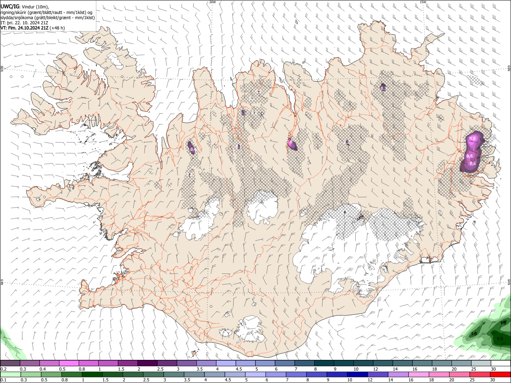
Task: Click the '0.1' label under the lower legend
Action: click(x=3, y=380)
